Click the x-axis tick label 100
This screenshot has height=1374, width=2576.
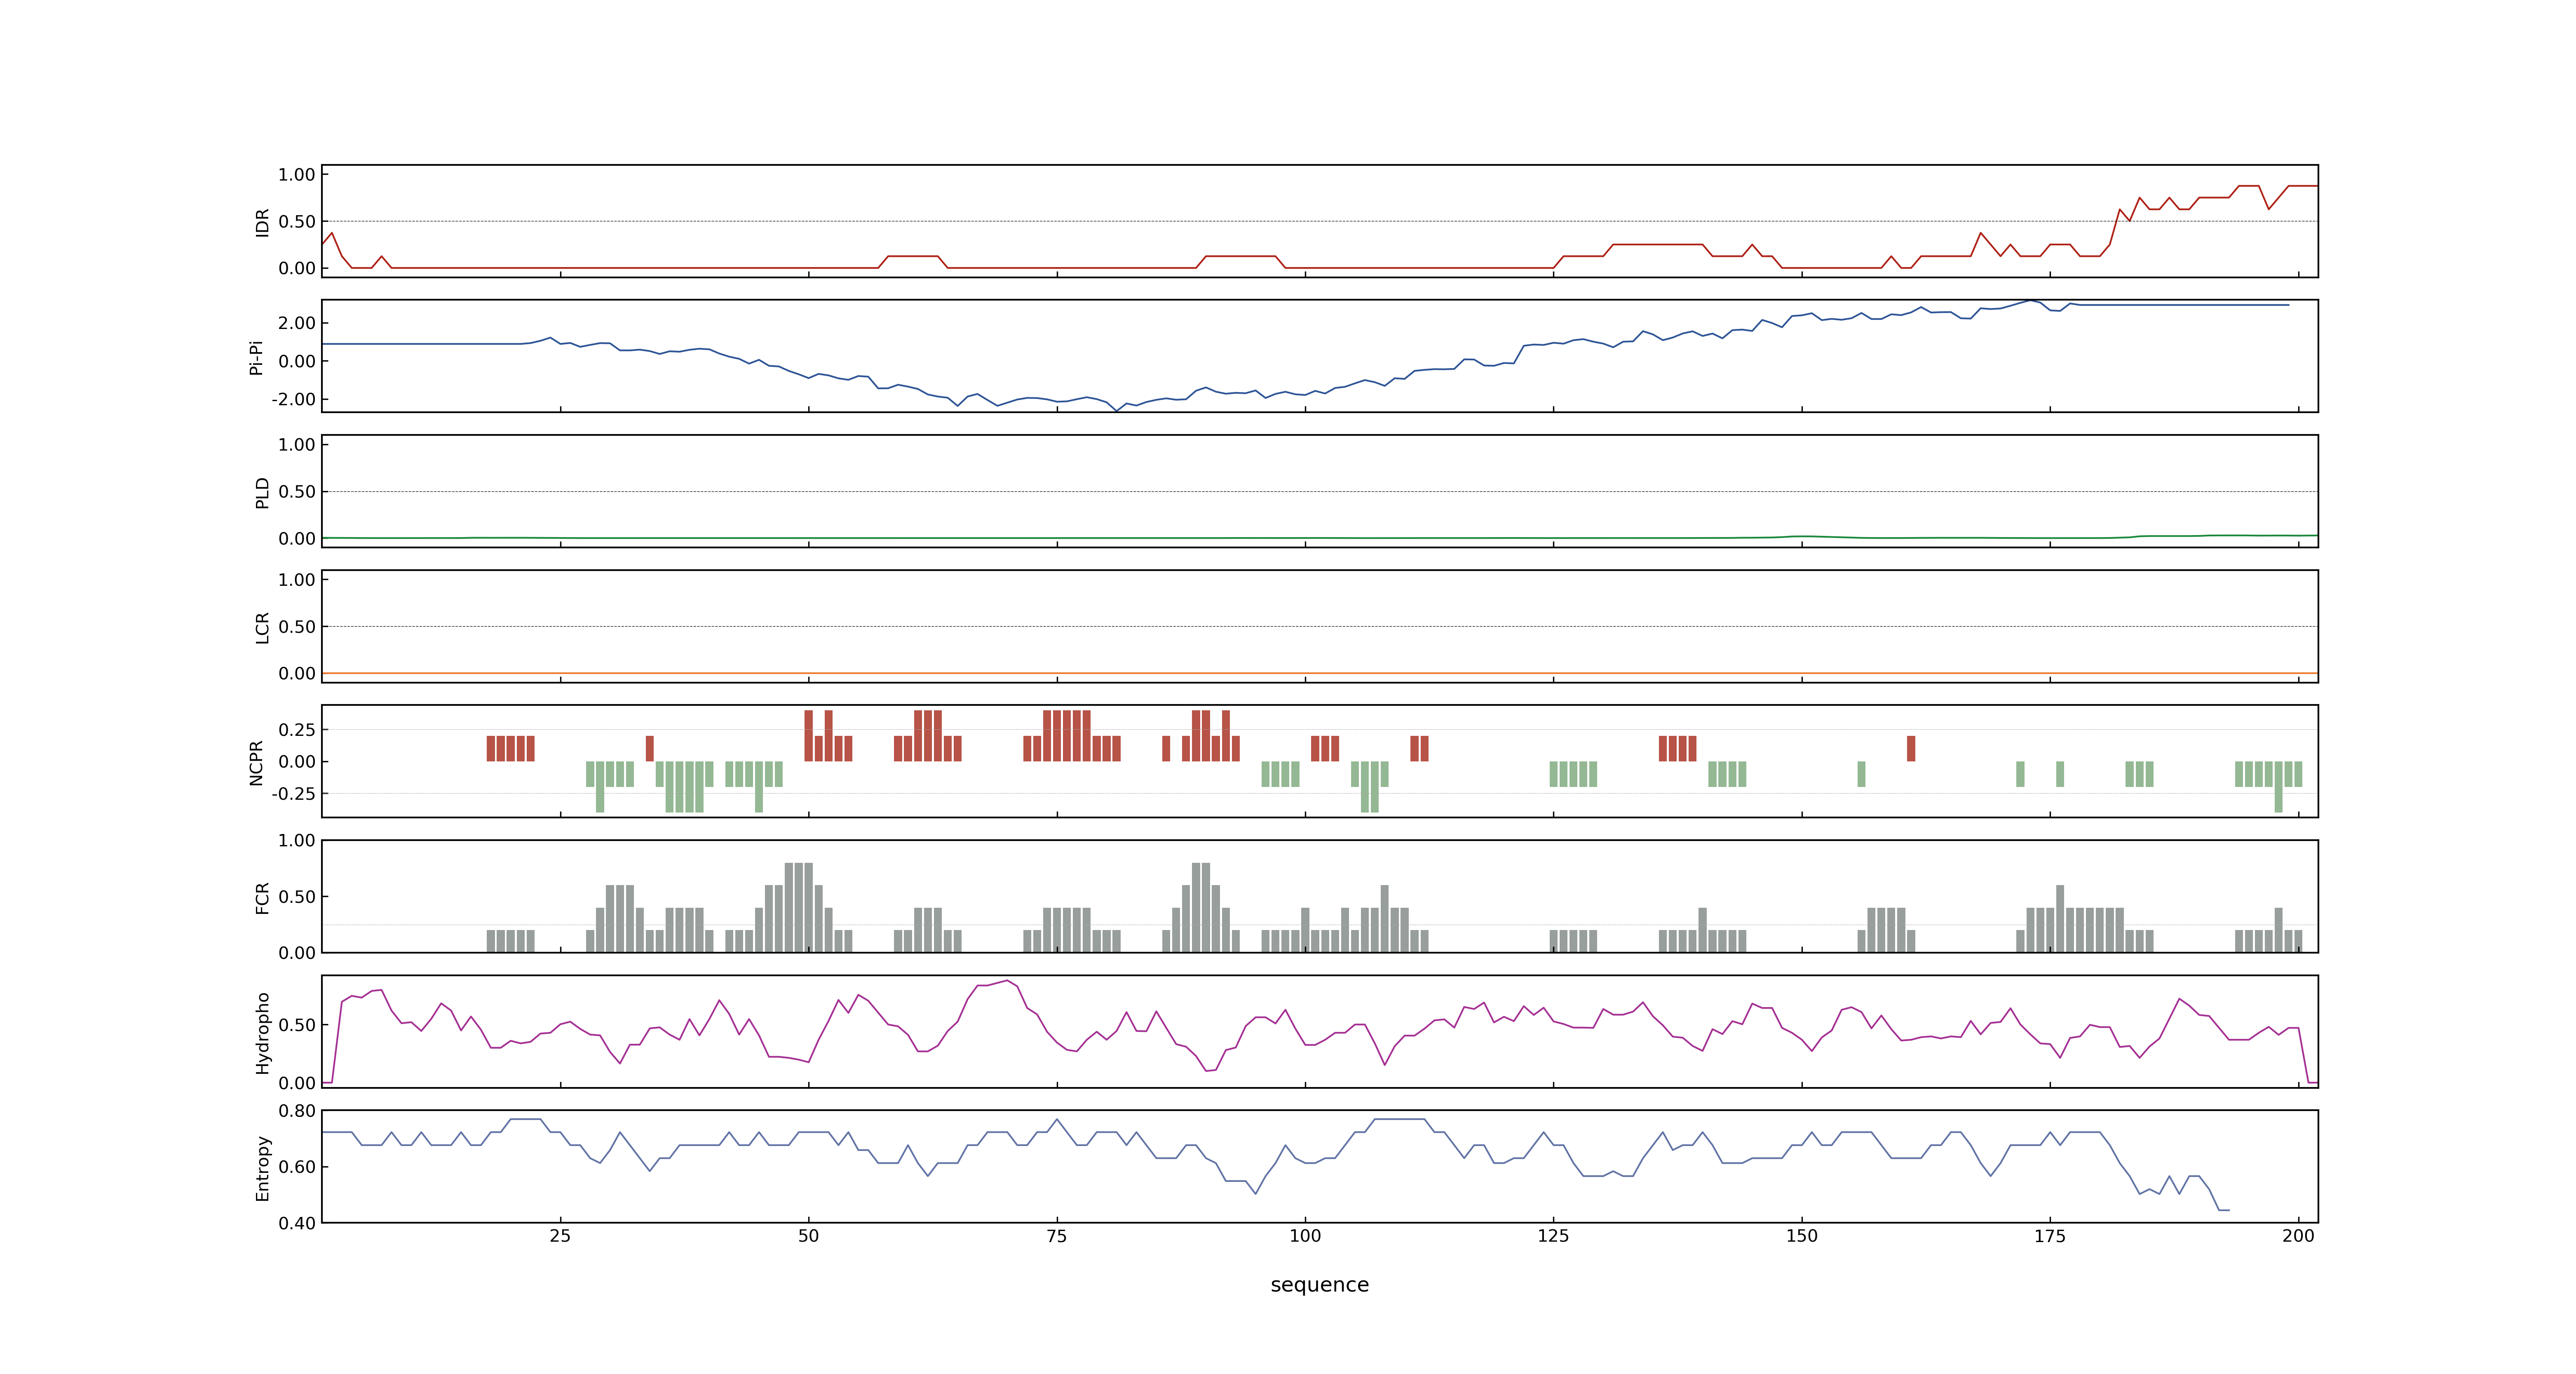click(x=1305, y=1236)
